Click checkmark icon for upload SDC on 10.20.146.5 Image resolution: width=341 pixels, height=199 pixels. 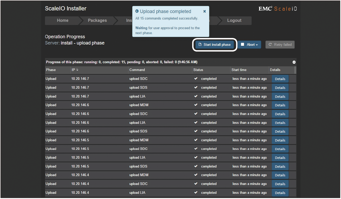coord(196,149)
